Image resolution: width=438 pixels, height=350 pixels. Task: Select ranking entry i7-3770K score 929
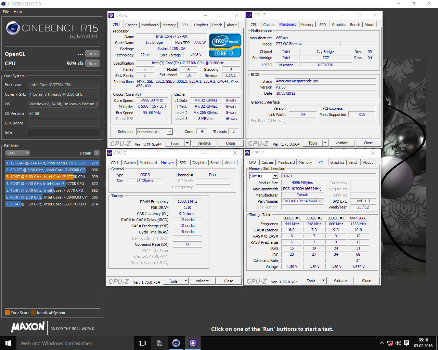point(52,177)
